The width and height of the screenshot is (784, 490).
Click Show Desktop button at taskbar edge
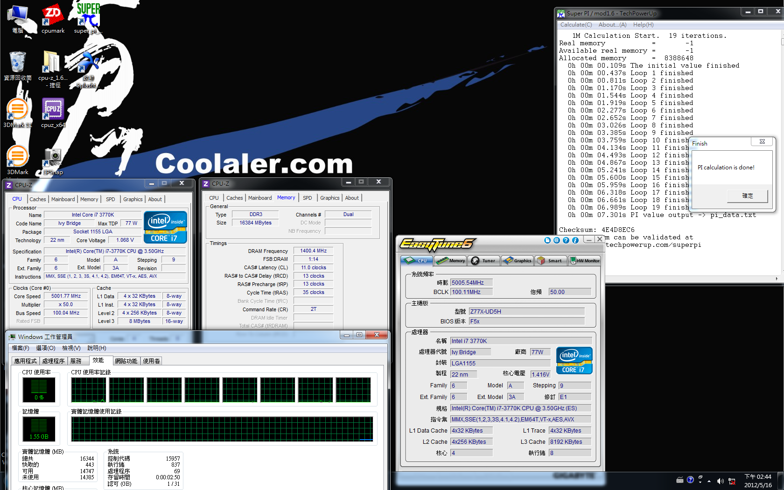click(x=780, y=481)
